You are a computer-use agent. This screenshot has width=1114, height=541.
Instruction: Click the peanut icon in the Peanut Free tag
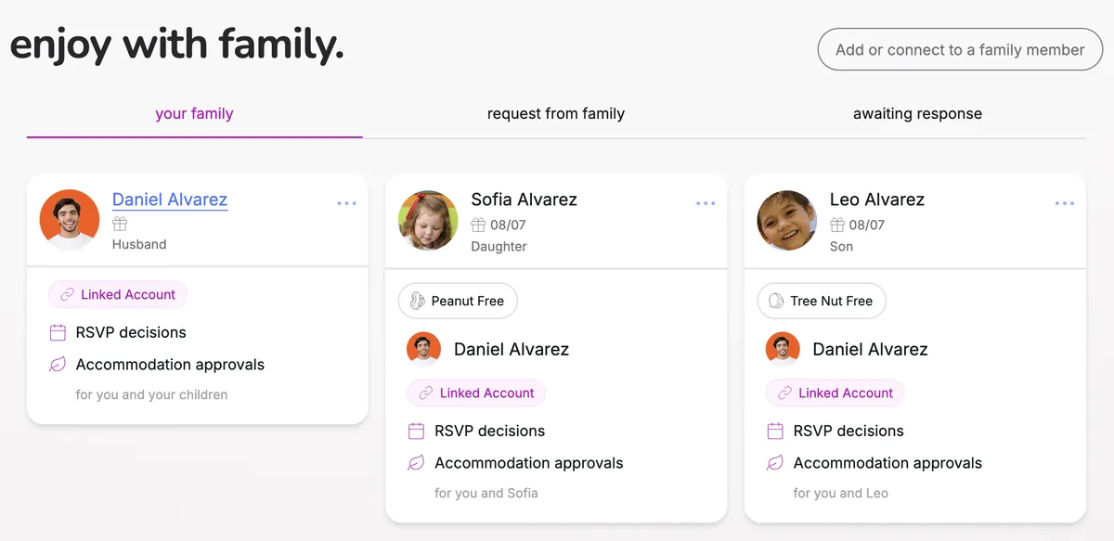[417, 301]
